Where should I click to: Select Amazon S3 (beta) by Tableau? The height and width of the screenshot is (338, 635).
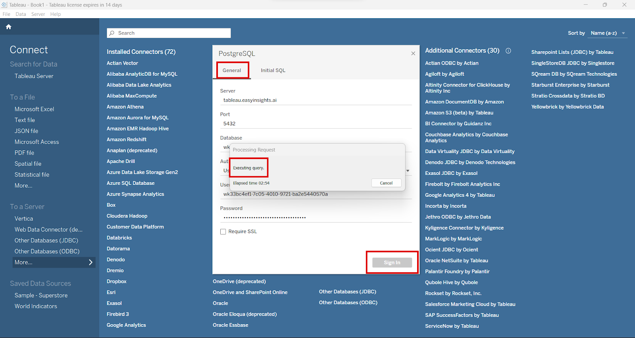click(x=459, y=113)
